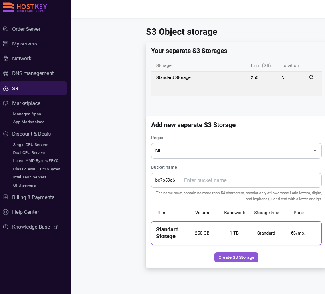Click the 1 TB bandwidth value
325x294 pixels.
(234, 233)
